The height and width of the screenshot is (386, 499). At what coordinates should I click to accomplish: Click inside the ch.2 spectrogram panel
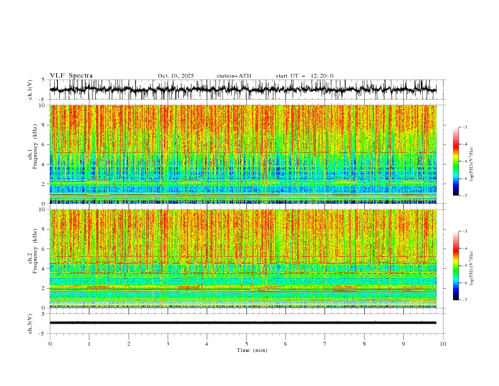point(243,259)
